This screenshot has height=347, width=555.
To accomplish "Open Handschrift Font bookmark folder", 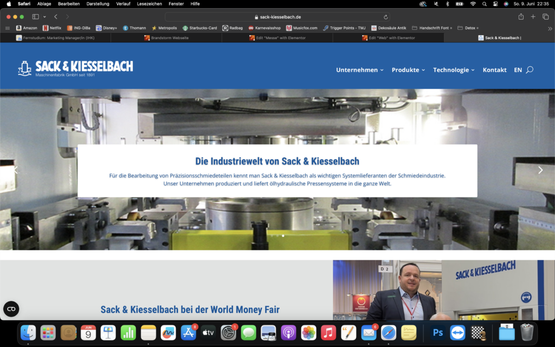I will pyautogui.click(x=432, y=28).
